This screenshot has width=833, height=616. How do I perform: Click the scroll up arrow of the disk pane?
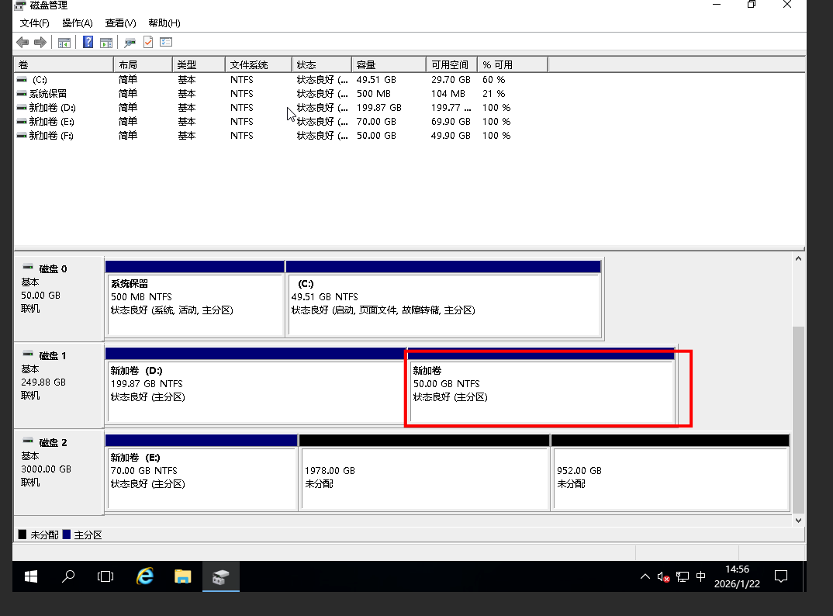click(798, 258)
